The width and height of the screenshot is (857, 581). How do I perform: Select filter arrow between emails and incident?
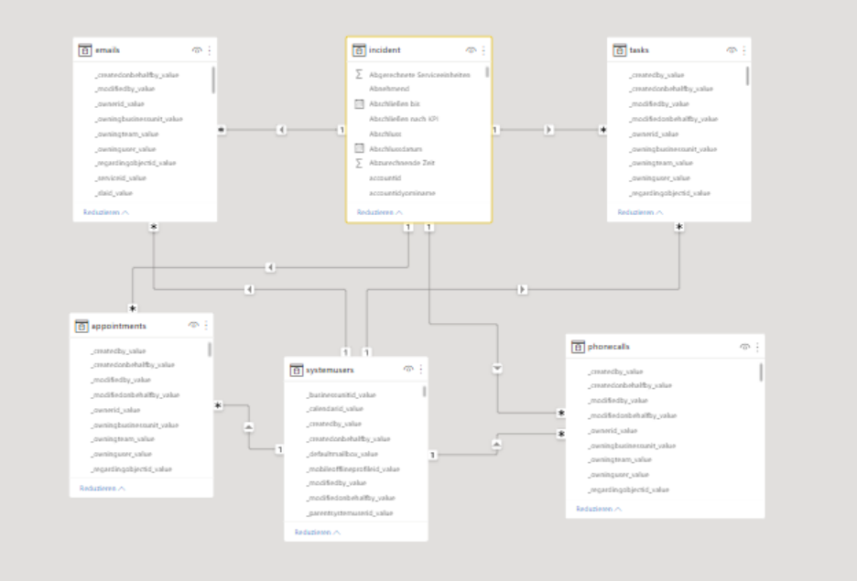point(281,130)
